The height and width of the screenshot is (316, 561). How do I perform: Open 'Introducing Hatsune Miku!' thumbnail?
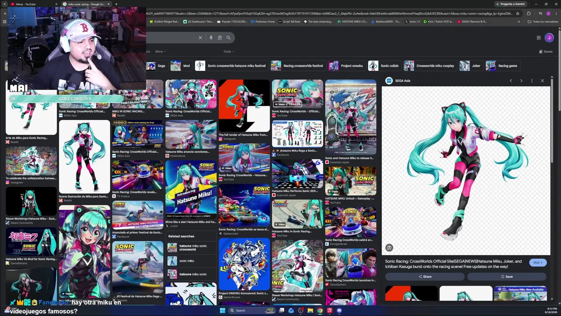coord(191,190)
